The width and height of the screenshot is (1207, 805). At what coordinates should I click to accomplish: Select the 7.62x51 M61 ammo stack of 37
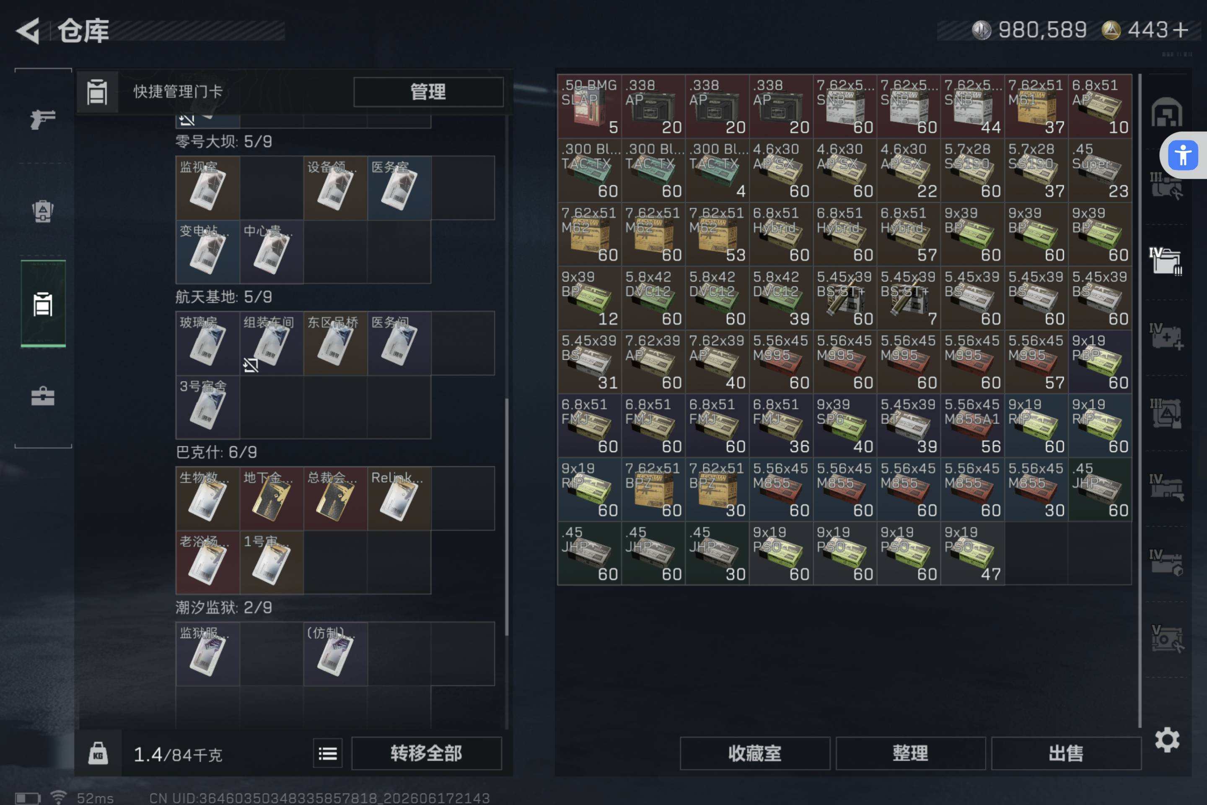coord(1036,106)
